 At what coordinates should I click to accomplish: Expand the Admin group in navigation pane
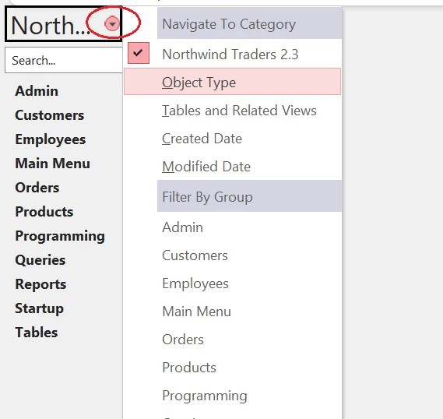(37, 91)
